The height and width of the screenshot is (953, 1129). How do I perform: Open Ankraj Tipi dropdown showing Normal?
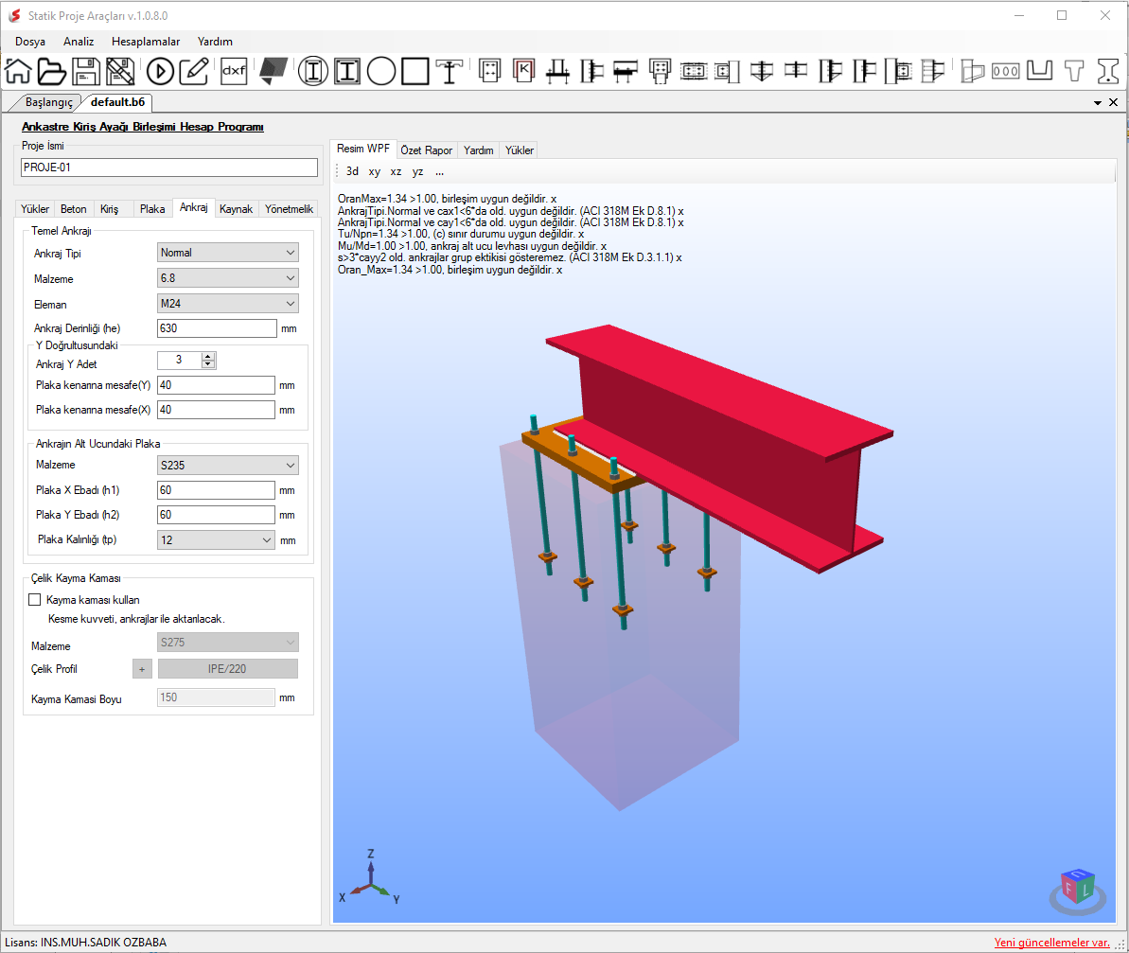(227, 253)
